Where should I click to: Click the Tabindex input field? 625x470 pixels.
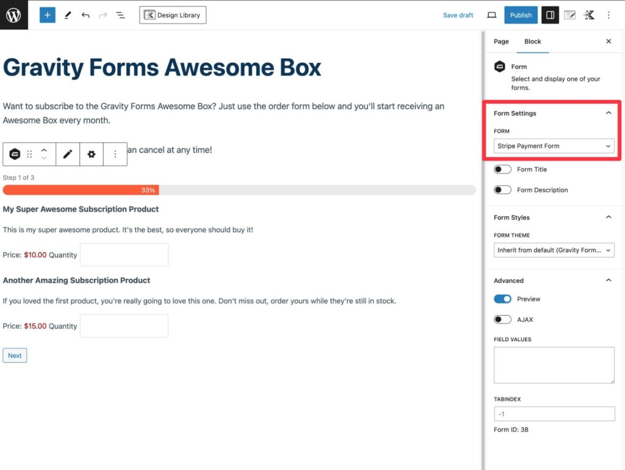click(552, 413)
